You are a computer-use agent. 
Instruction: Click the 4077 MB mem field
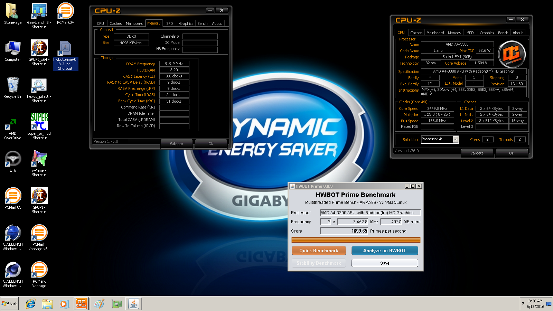tap(391, 222)
